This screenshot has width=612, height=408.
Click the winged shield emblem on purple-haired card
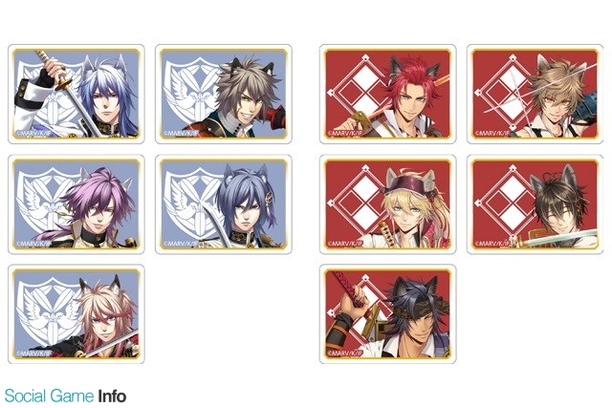[47, 203]
